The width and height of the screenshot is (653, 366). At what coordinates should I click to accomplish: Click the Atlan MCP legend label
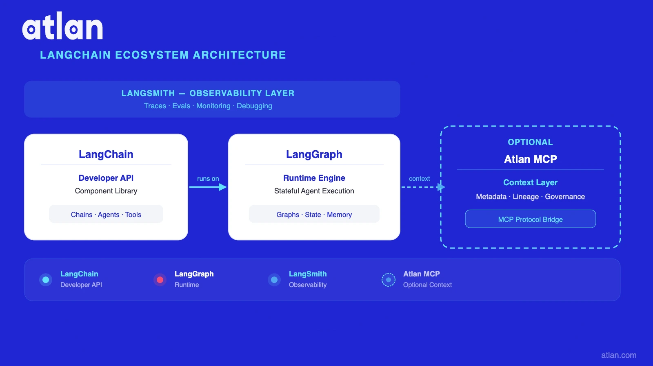[x=422, y=274]
